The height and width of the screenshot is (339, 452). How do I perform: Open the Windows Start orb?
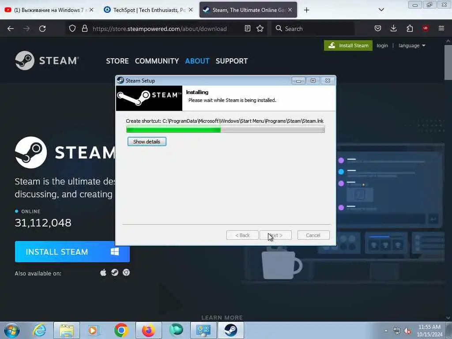point(12,330)
